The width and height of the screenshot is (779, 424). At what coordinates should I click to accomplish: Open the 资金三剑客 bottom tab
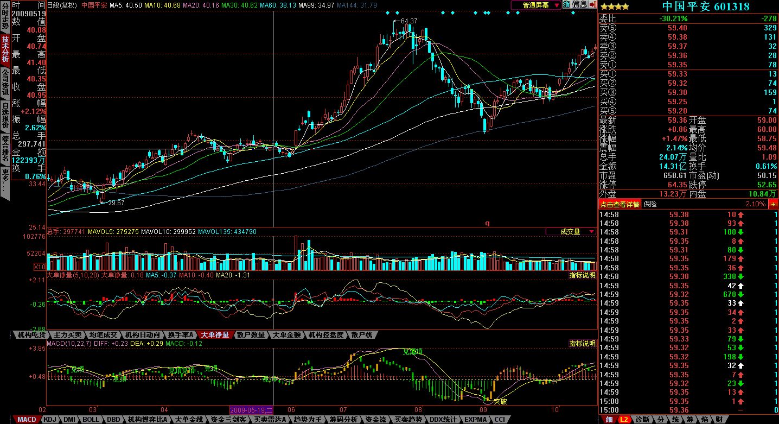(x=228, y=420)
